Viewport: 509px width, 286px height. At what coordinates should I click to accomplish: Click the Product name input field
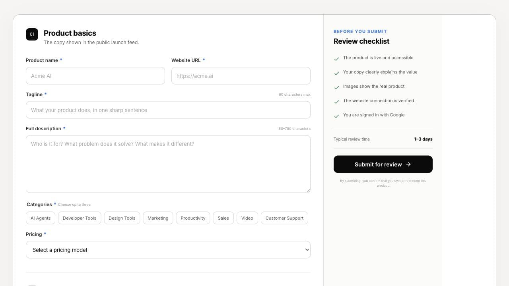(x=95, y=75)
